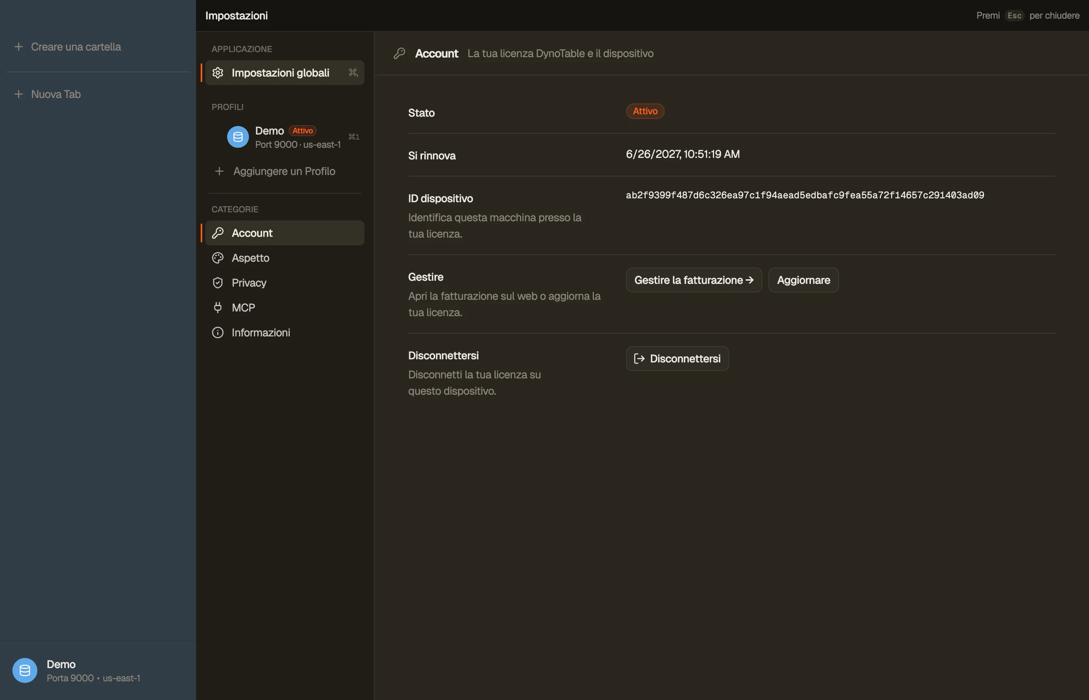
Task: Click the info circle icon for Informazioni
Action: tap(218, 333)
